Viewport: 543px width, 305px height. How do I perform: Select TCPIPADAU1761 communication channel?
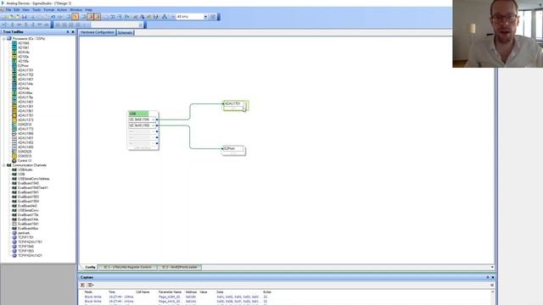pyautogui.click(x=30, y=242)
